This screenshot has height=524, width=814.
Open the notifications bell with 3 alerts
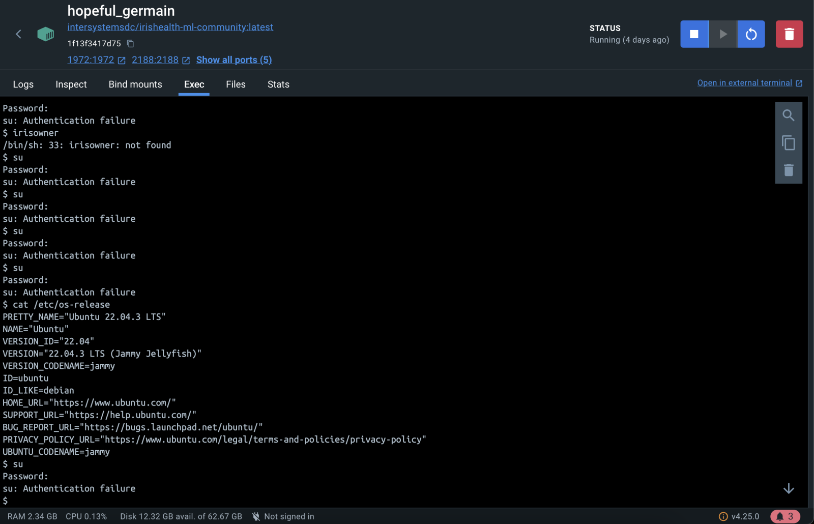coord(784,516)
